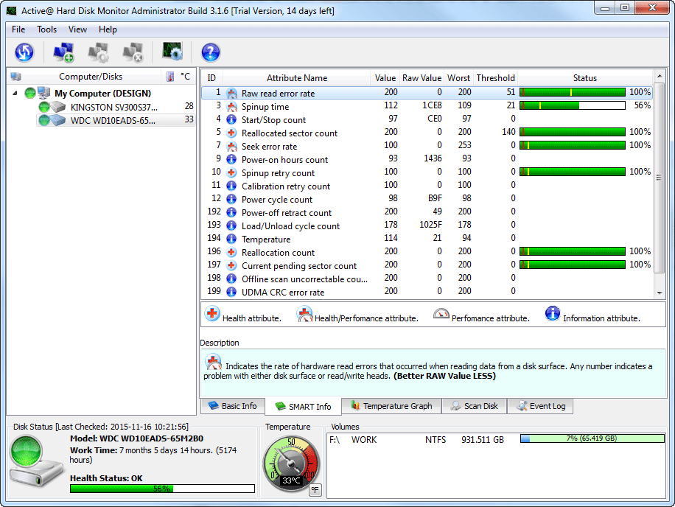Screen dimensions: 675x507
Task: Click the Reallocated sector count icon
Action: click(231, 133)
